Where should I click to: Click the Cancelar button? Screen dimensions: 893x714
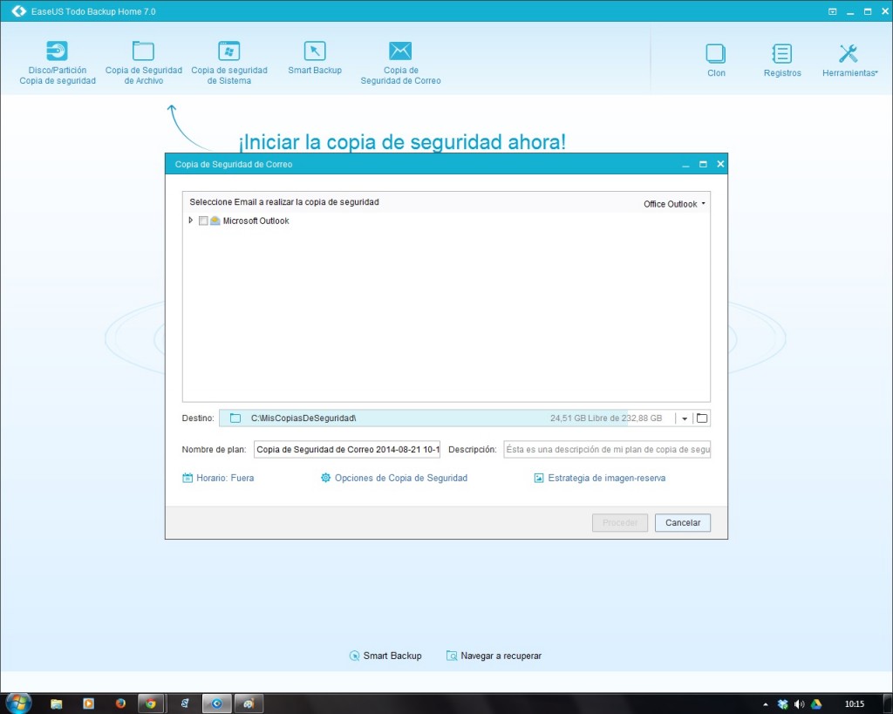(683, 523)
